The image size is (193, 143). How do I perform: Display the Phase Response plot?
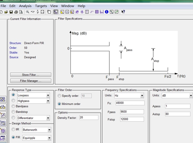click(x=67, y=12)
